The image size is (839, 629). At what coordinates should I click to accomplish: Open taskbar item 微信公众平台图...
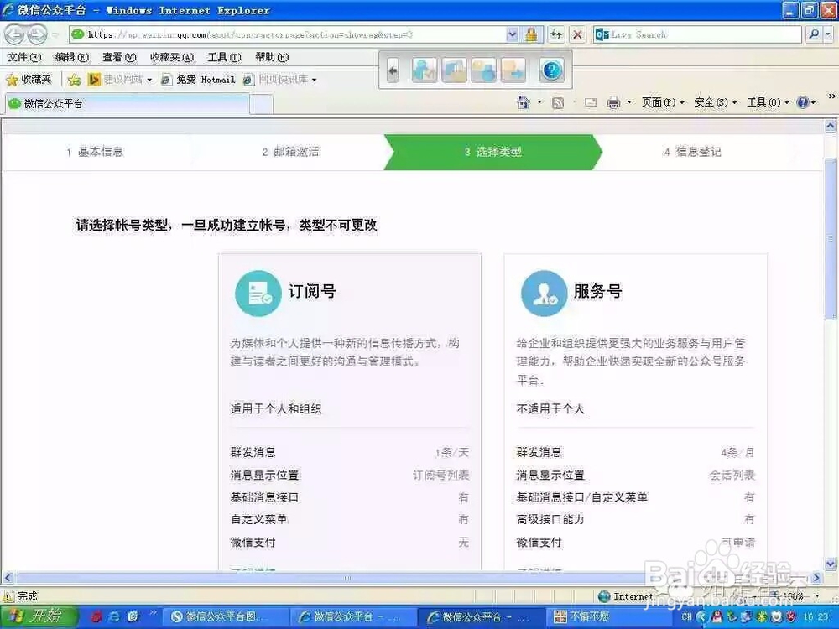click(x=224, y=616)
